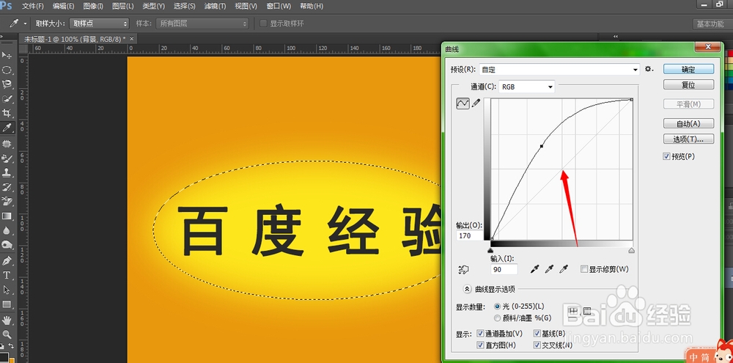Open the 文件(F) menu
This screenshot has width=733, height=363.
[x=33, y=6]
